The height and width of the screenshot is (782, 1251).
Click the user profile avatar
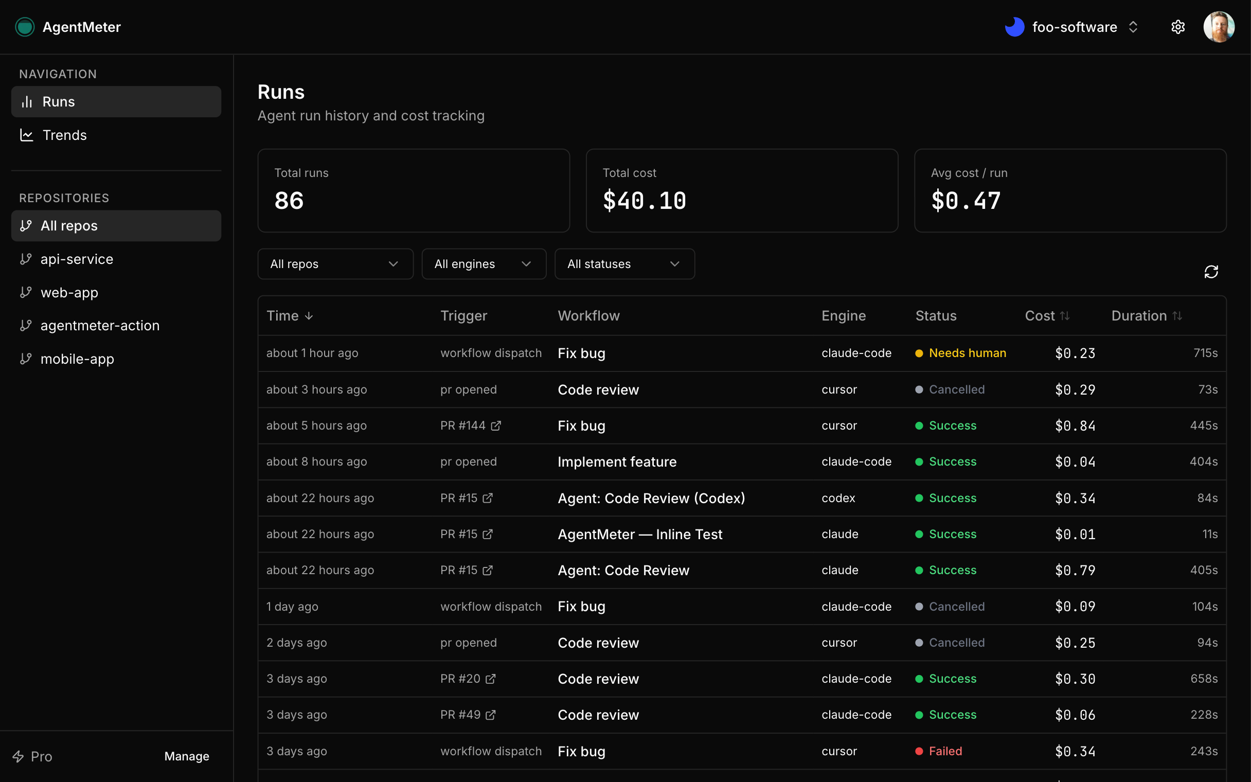click(1220, 26)
